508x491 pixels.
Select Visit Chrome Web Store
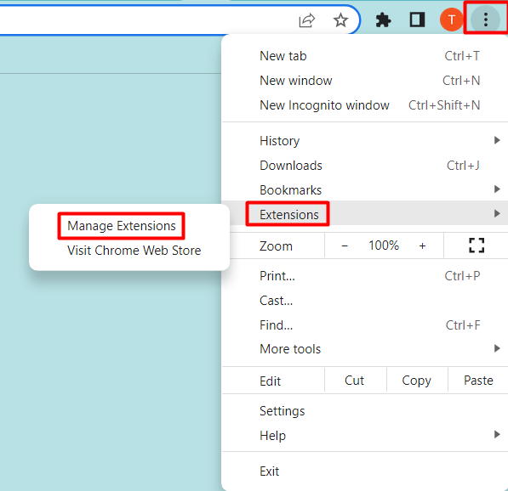[134, 251]
